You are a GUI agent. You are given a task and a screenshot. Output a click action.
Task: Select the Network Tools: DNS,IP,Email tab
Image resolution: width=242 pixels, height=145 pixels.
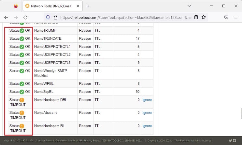point(53,6)
